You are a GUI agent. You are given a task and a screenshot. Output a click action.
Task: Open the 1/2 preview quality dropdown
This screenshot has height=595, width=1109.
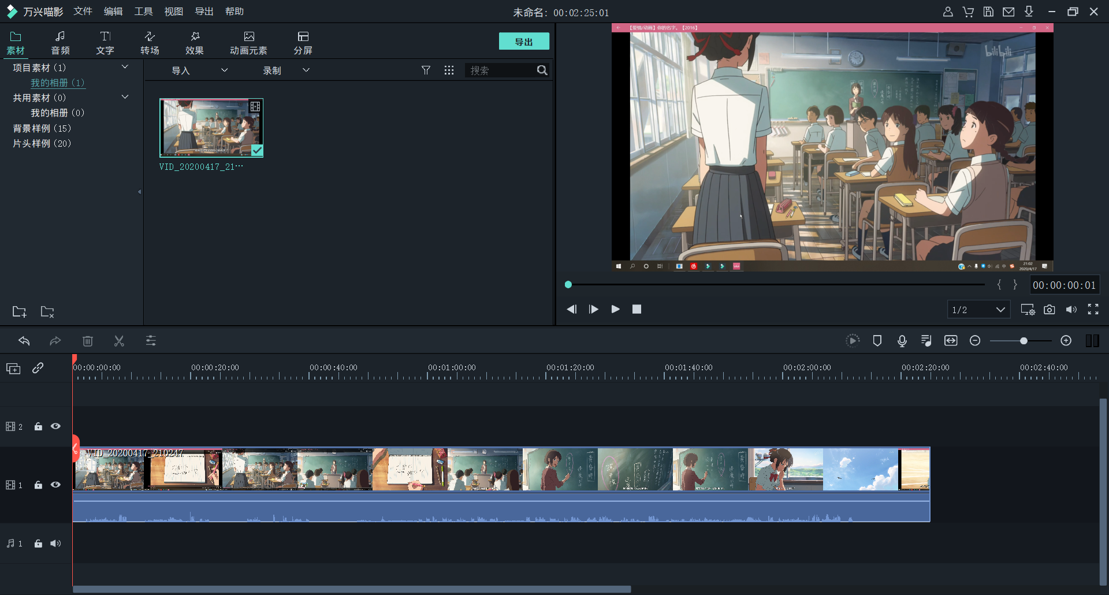tap(978, 310)
